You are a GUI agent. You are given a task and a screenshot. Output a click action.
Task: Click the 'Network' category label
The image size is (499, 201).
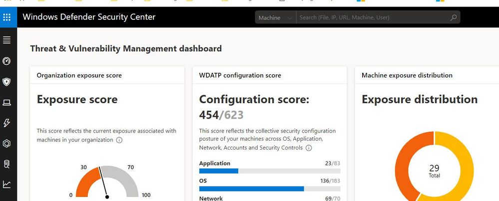pyautogui.click(x=211, y=199)
